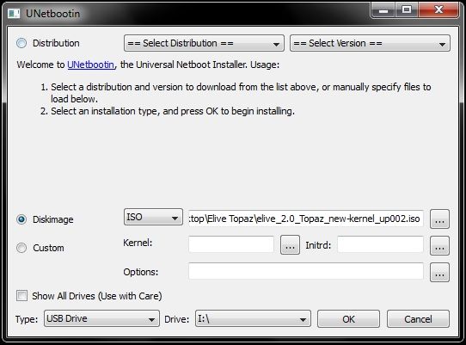Browse for ISO file with ellipsis button
This screenshot has height=345, width=466.
point(439,219)
